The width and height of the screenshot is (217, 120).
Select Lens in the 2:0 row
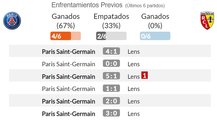134,101
